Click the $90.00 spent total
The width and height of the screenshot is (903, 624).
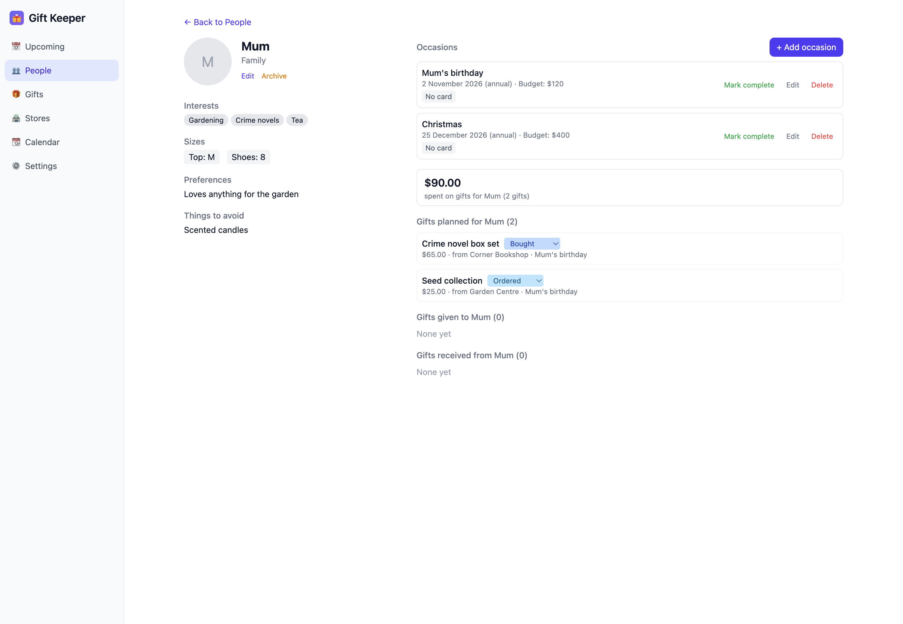coord(442,183)
